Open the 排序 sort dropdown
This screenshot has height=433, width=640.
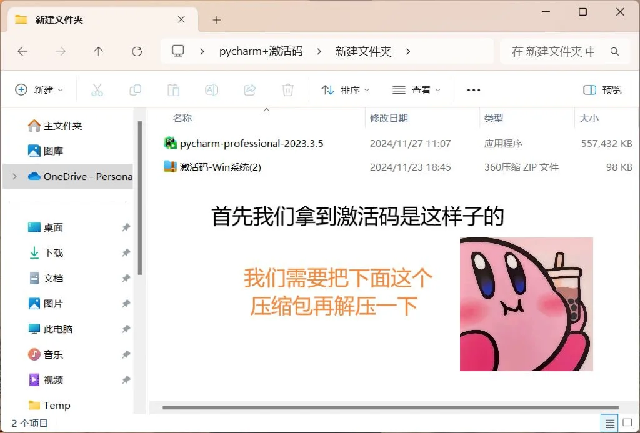(x=345, y=89)
